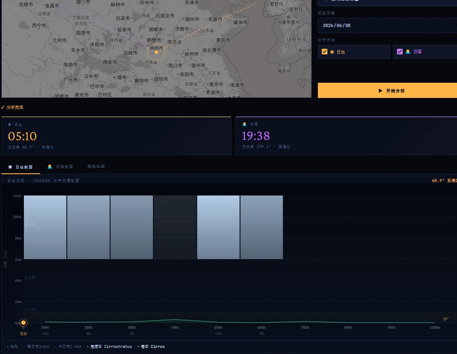Click the orange observation point on the map
The height and width of the screenshot is (354, 457).
(157, 52)
